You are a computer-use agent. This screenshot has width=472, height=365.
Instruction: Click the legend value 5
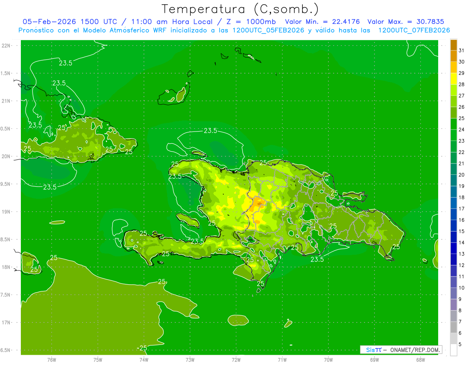tap(460, 345)
